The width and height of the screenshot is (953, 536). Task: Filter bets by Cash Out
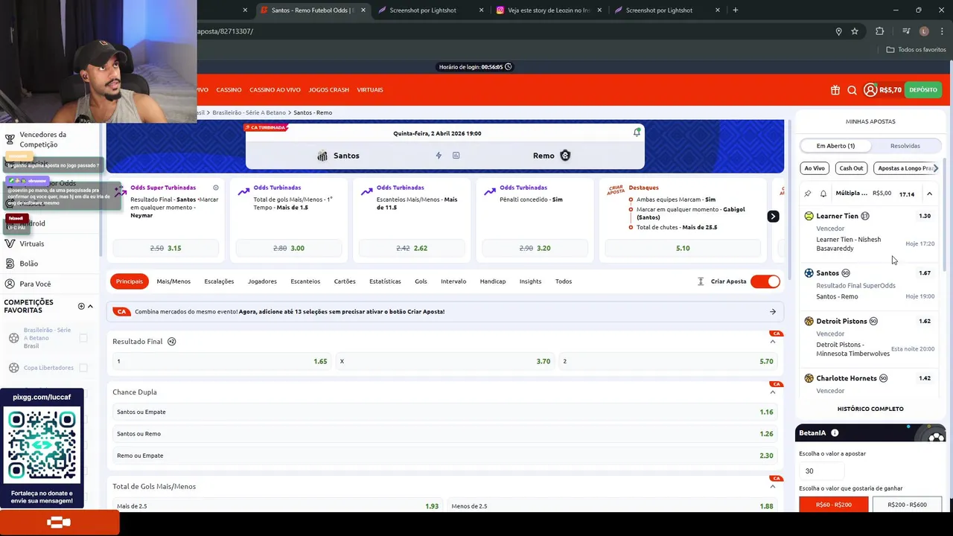click(x=851, y=168)
